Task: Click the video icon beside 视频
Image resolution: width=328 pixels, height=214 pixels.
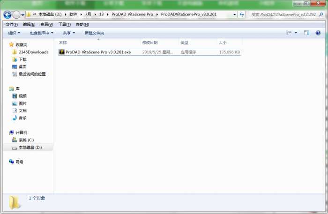Action: coord(15,96)
